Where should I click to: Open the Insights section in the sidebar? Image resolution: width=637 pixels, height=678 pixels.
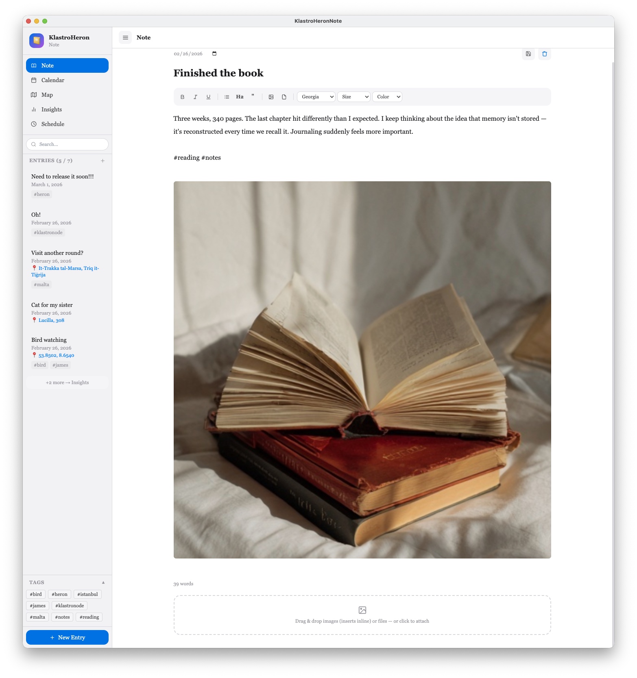tap(52, 109)
